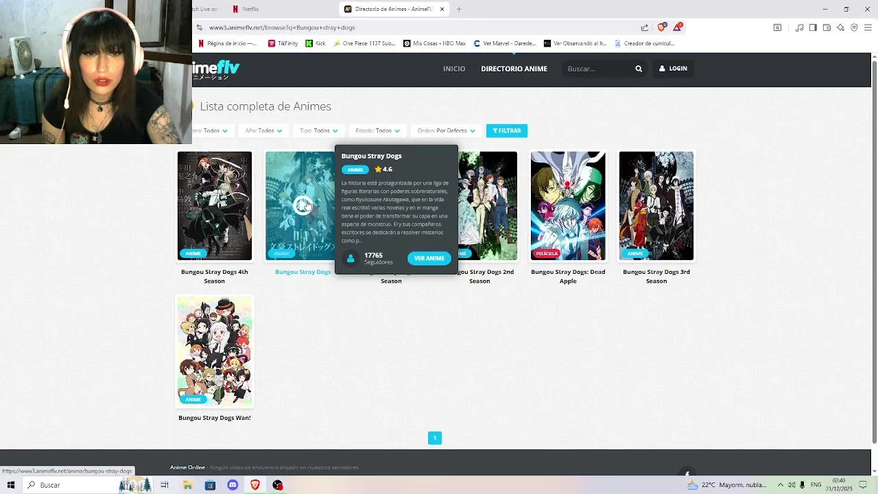This screenshot has height=494, width=878.
Task: Click the OBS Studio taskbar icon
Action: pos(278,485)
